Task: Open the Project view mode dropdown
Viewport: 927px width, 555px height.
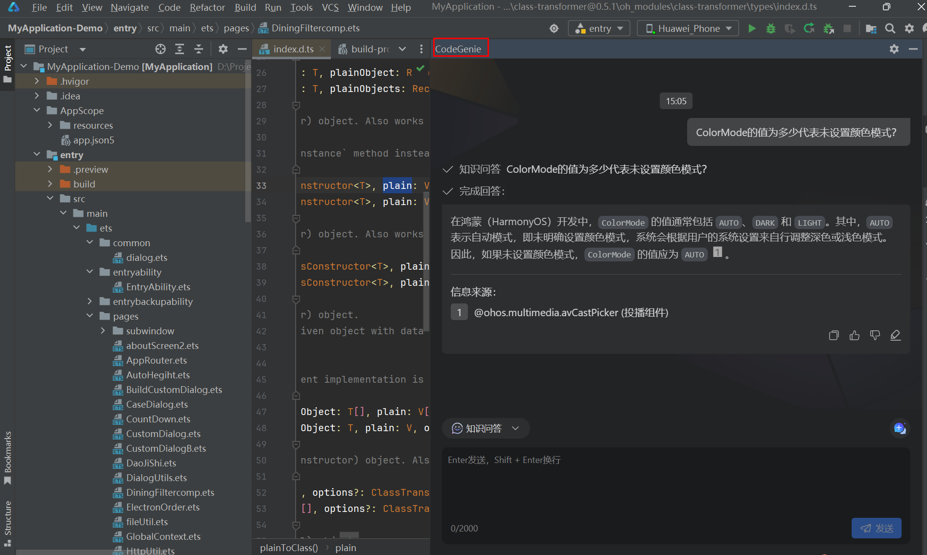Action: 82,49
